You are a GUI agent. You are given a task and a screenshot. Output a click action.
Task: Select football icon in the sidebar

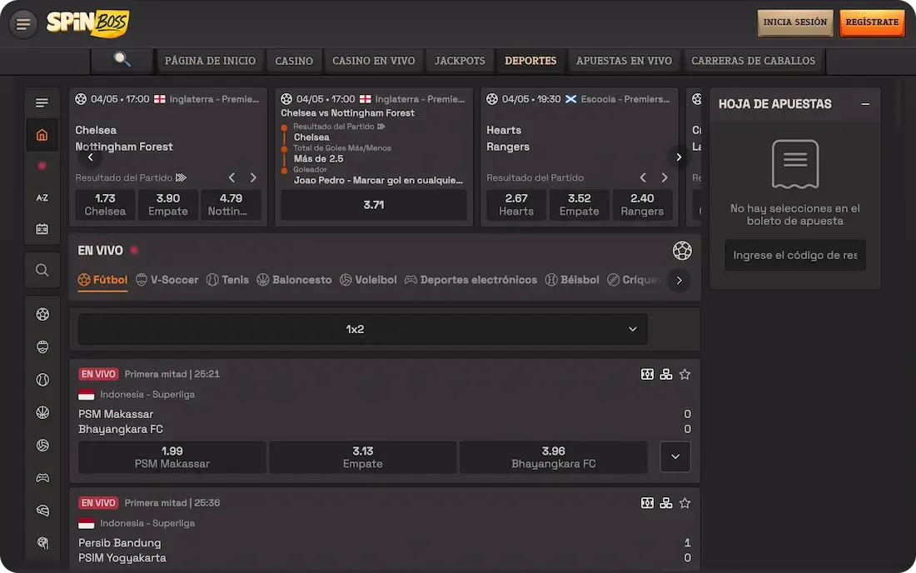pyautogui.click(x=42, y=314)
